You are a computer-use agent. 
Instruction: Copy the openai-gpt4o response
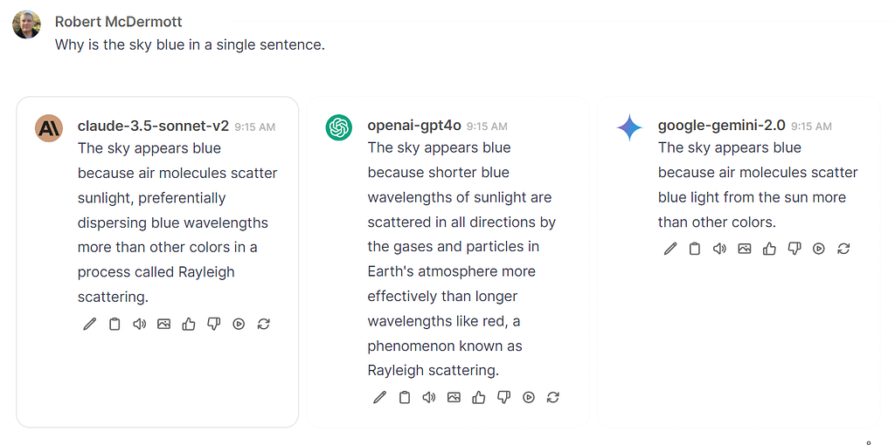(405, 397)
